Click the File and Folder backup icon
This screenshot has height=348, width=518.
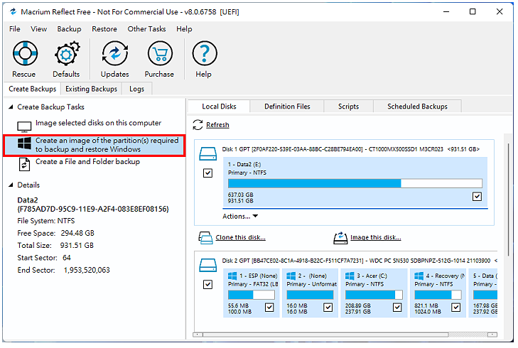pyautogui.click(x=24, y=165)
